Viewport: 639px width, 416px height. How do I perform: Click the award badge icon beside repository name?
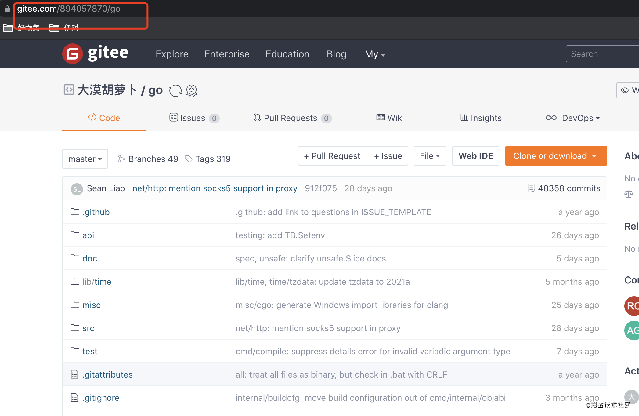(192, 91)
